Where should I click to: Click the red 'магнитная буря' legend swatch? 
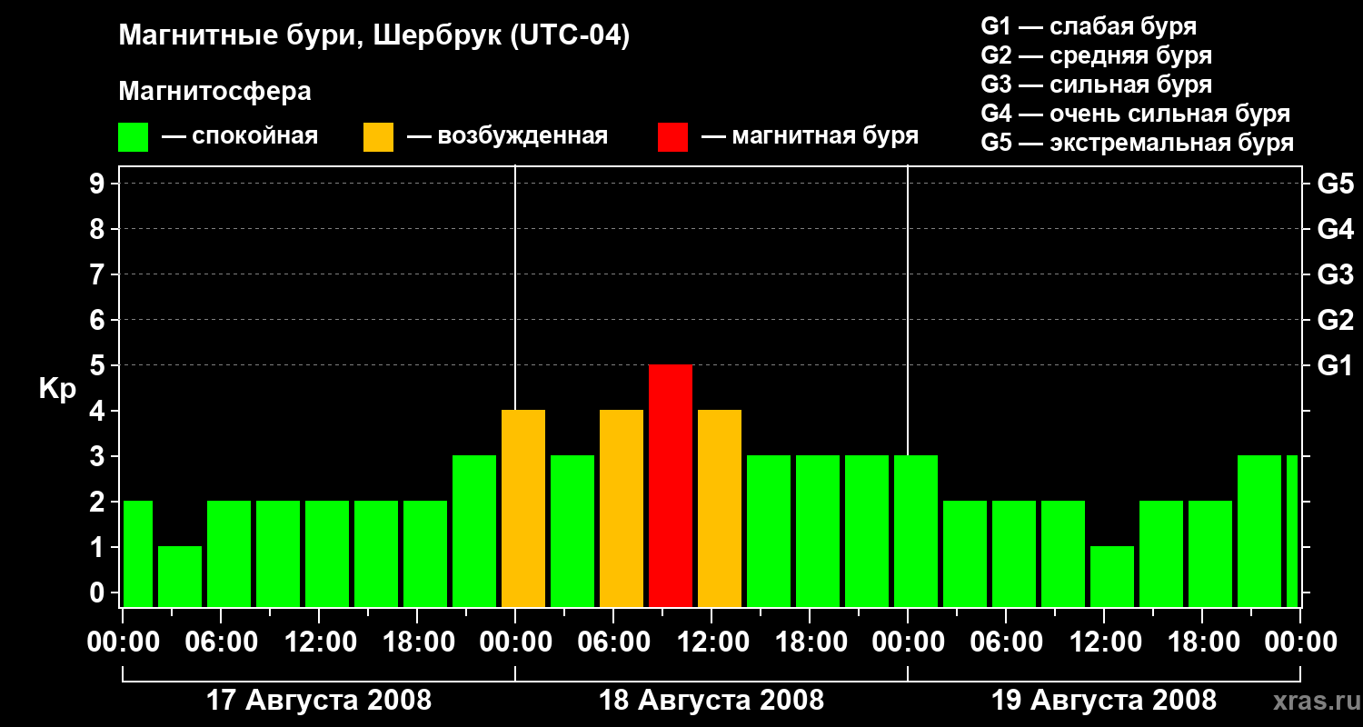672,137
